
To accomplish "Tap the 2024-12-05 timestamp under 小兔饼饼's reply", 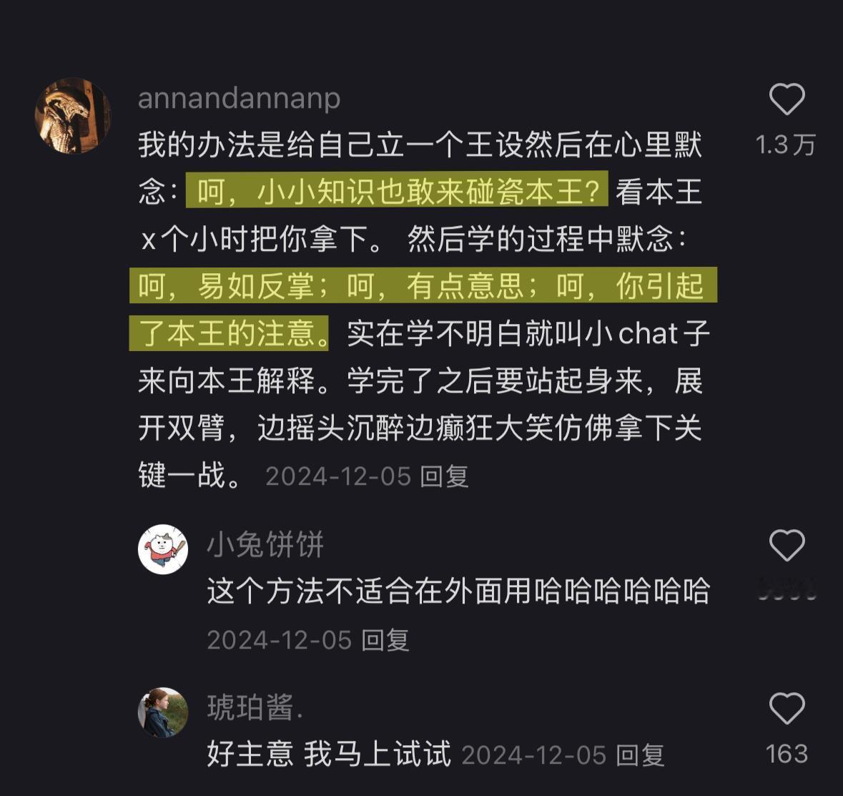I will coord(280,640).
